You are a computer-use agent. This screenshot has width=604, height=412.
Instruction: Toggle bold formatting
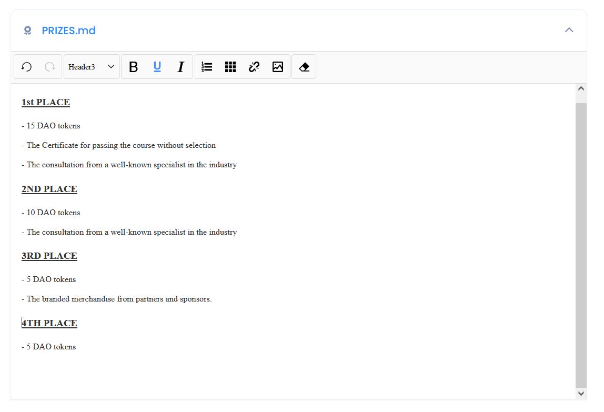[x=134, y=67]
